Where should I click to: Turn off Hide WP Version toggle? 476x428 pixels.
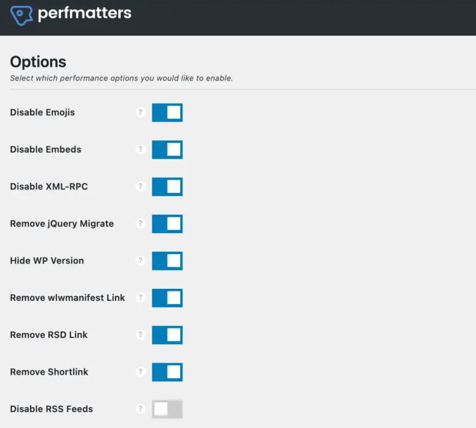[167, 260]
